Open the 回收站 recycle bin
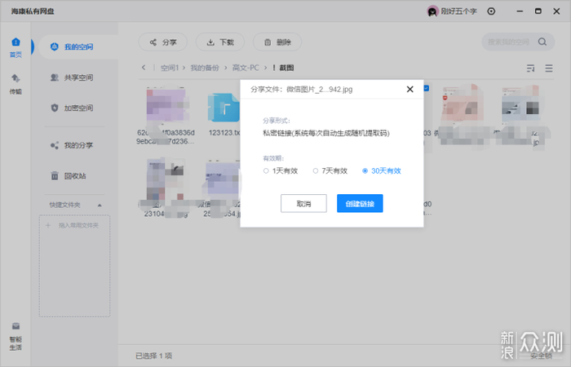The height and width of the screenshot is (367, 571). [x=69, y=176]
